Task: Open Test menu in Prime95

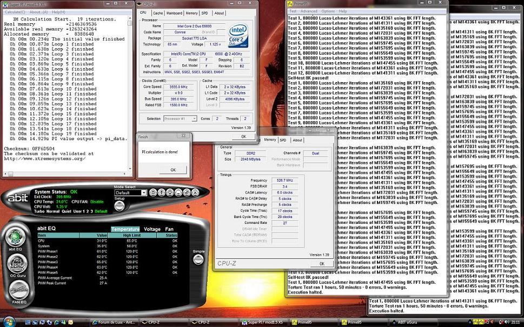Action: pos(293,11)
